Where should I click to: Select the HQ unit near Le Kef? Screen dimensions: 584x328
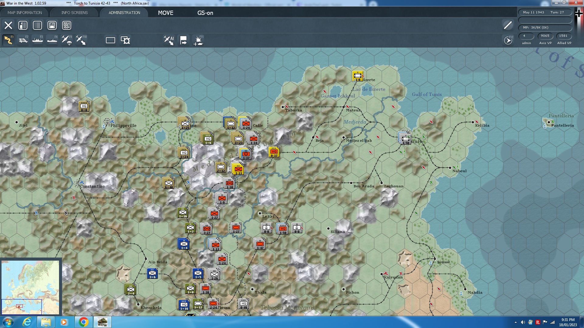pos(283,229)
